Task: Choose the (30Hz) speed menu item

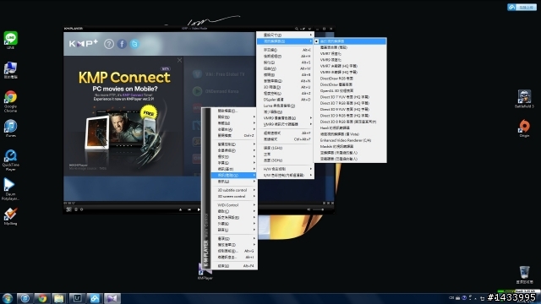Action: (285, 160)
